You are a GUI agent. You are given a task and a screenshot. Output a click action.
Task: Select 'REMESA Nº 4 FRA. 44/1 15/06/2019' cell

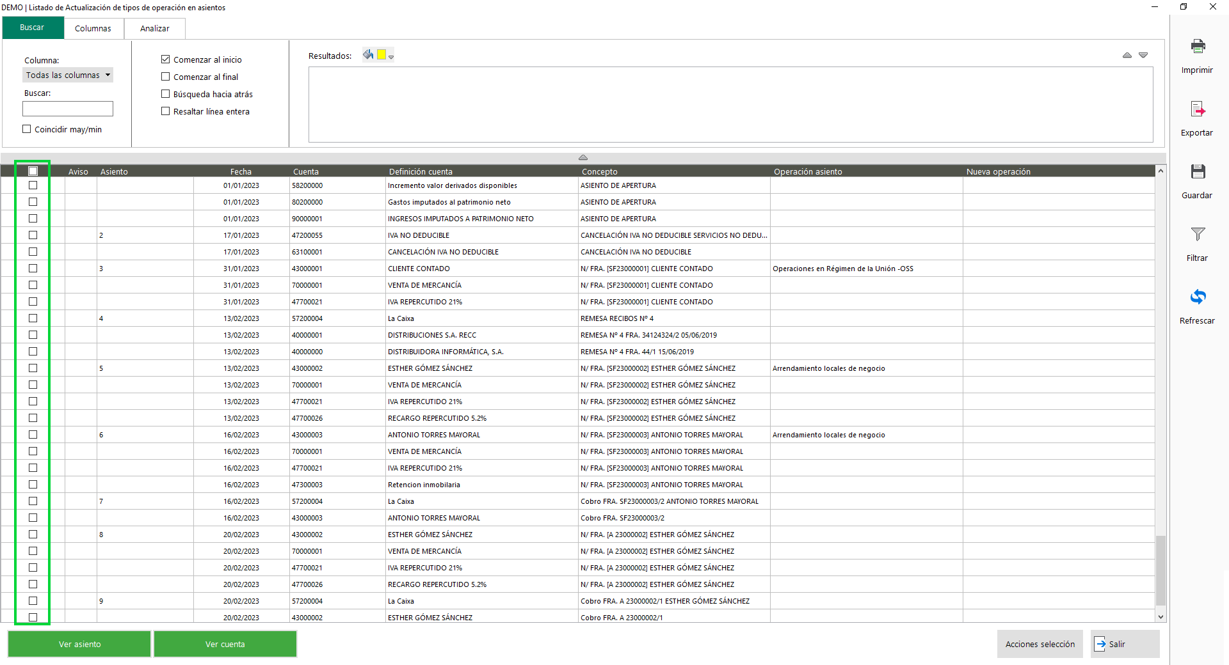[674, 352]
